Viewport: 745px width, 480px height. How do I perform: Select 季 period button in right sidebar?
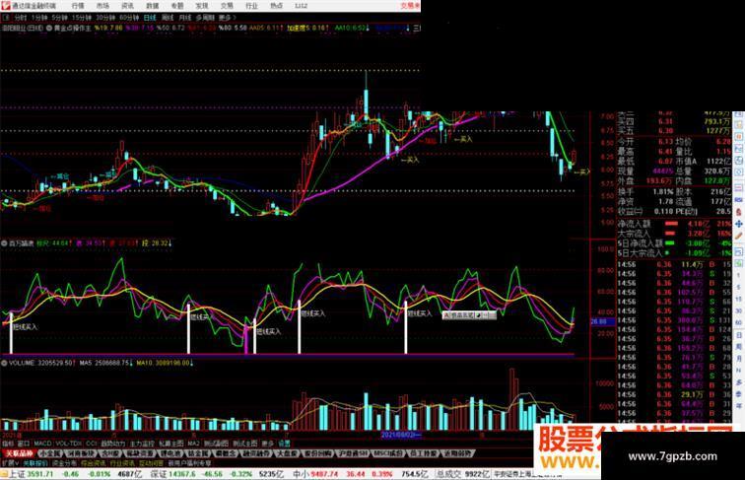pos(738,394)
